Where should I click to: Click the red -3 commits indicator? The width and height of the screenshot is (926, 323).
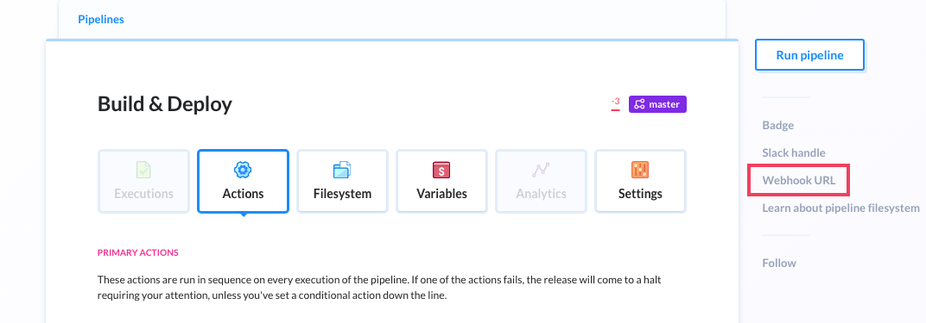[x=615, y=103]
